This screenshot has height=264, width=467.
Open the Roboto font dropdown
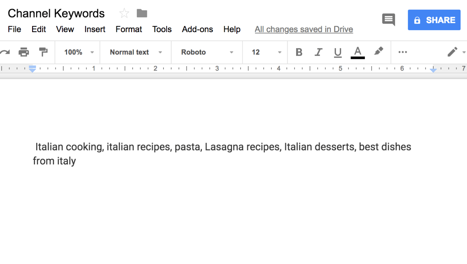207,52
